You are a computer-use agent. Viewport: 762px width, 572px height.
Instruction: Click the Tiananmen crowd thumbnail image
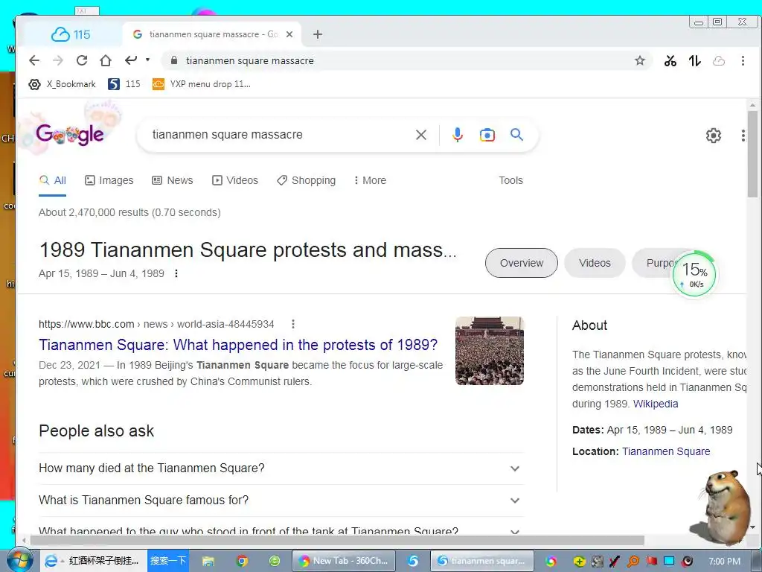(490, 351)
